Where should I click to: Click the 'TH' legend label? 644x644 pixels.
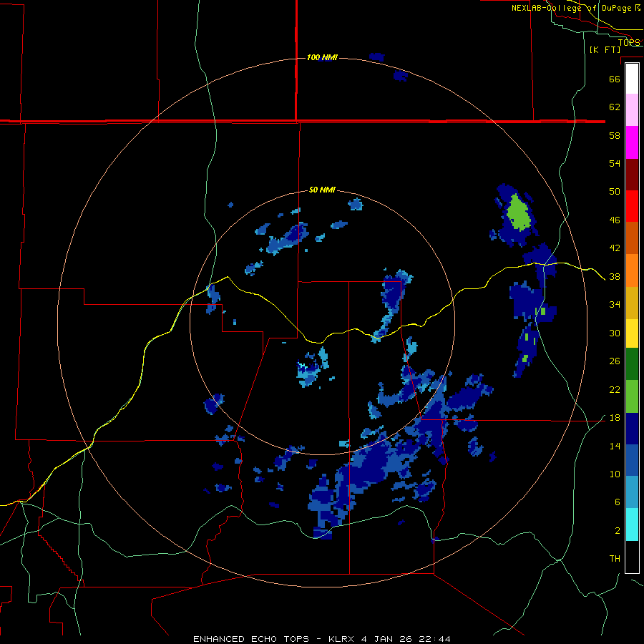615,559
